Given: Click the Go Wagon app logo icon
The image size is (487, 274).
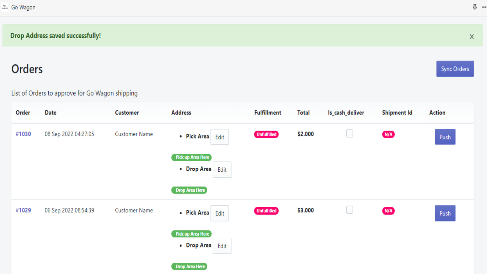Looking at the screenshot, I should [5, 7].
